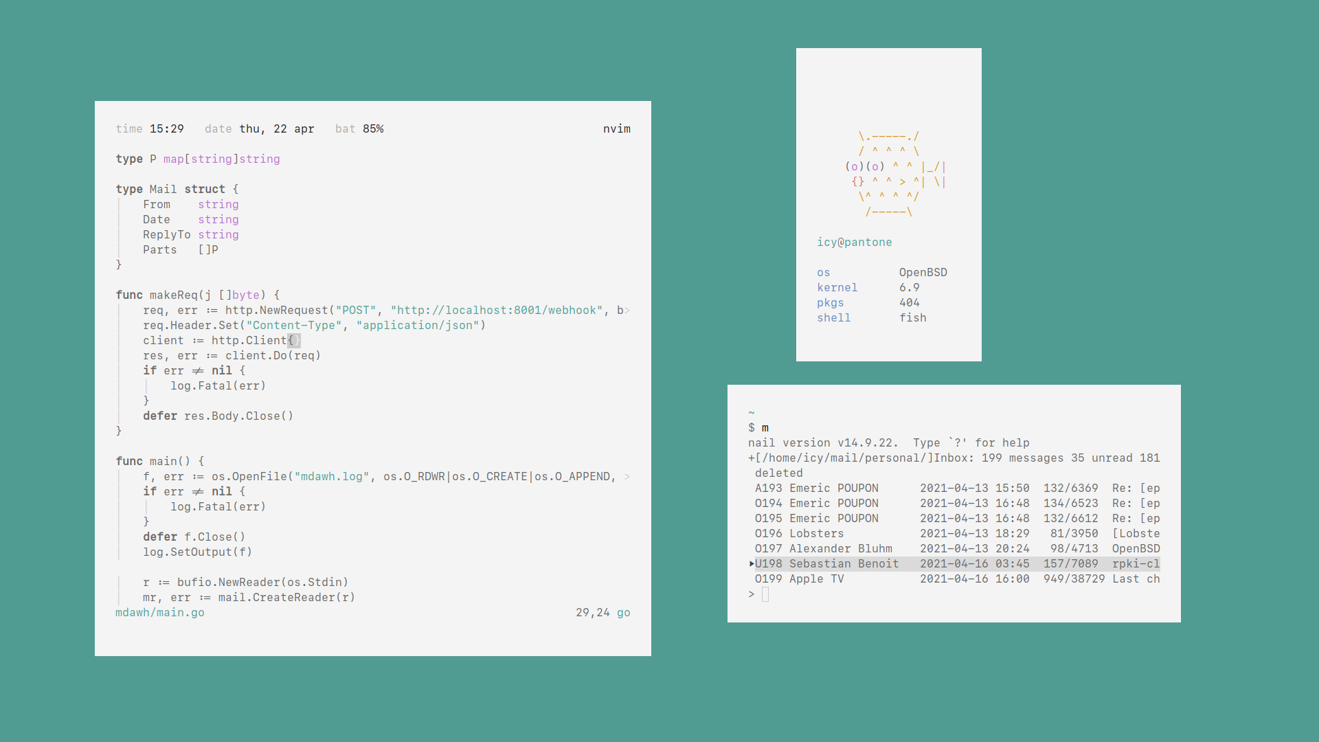The width and height of the screenshot is (1319, 742).
Task: Click the line overflow arrow on NewRequest line
Action: [x=627, y=311]
